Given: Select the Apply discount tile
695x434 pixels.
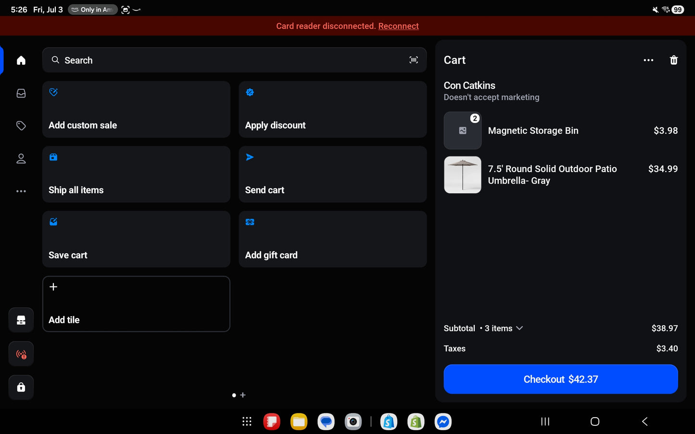Looking at the screenshot, I should (x=333, y=110).
